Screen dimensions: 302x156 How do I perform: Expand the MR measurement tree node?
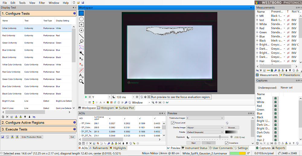point(257,16)
